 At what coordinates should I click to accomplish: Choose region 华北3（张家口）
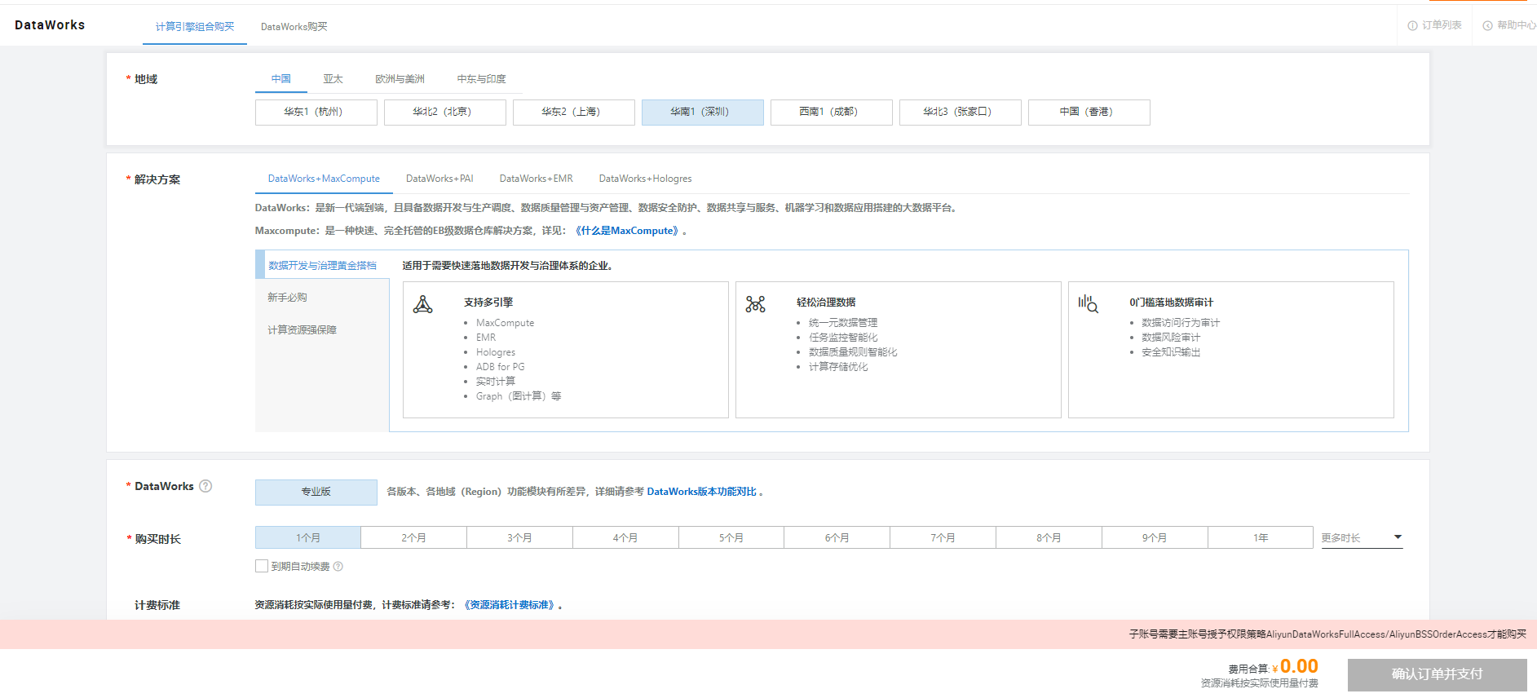[x=961, y=113]
